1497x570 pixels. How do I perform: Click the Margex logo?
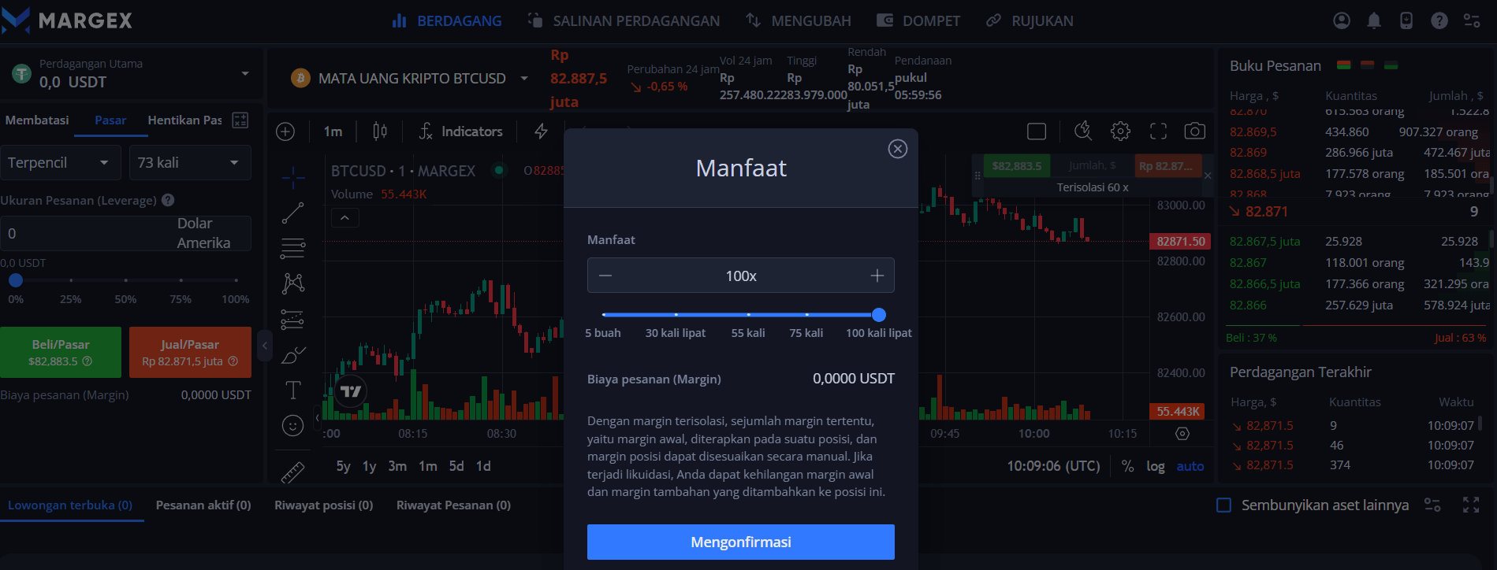(x=66, y=20)
